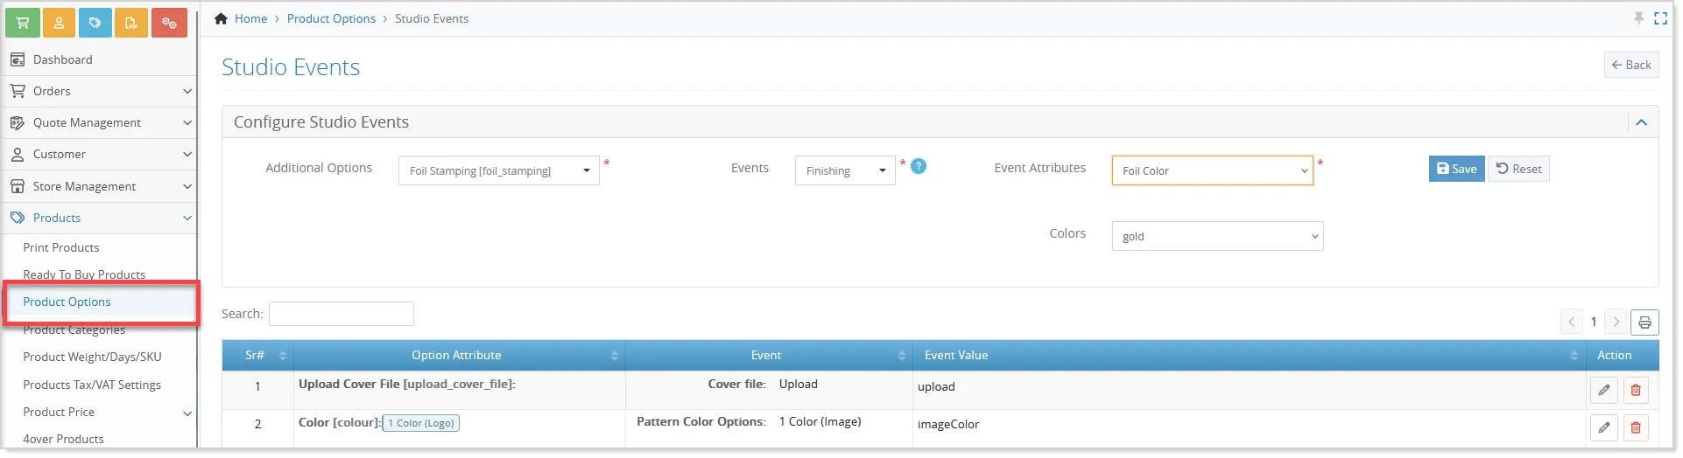Click the Reset button
The image size is (1683, 458).
coord(1518,169)
